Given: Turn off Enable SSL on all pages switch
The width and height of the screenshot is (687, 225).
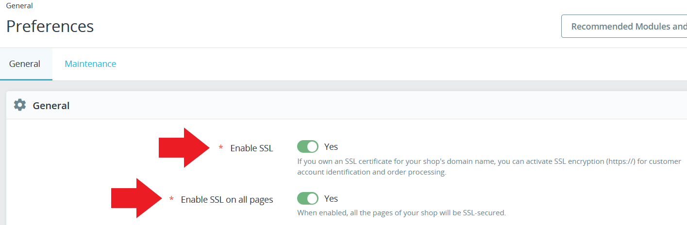Looking at the screenshot, I should (x=308, y=198).
